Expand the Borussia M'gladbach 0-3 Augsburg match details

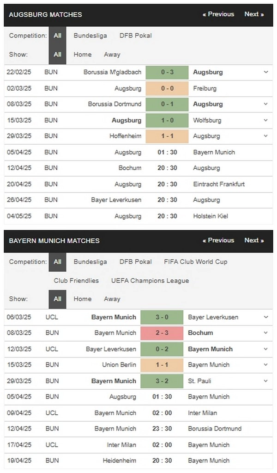coord(266,72)
